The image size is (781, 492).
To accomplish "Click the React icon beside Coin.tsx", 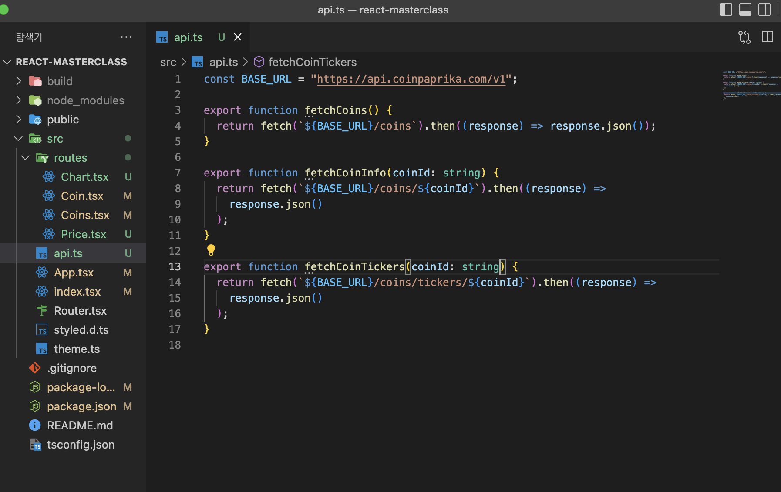I will 49,196.
